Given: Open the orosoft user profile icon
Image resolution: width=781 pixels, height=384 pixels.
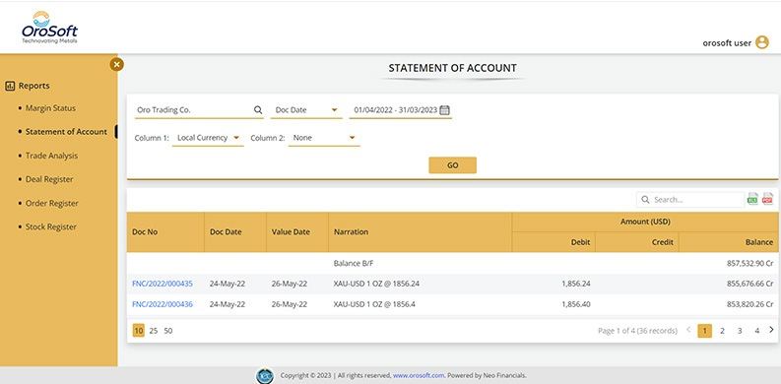Looking at the screenshot, I should tap(762, 42).
